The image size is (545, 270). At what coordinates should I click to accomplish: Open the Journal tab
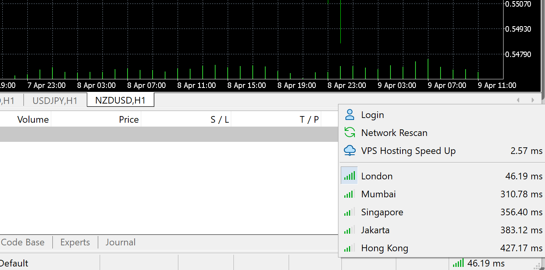pos(121,242)
